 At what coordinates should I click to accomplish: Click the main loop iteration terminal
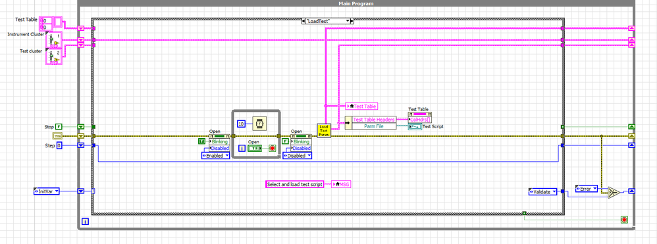pyautogui.click(x=85, y=222)
